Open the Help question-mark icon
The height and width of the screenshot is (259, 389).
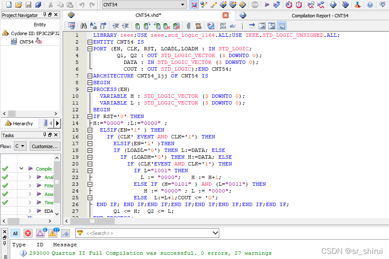[370, 5]
